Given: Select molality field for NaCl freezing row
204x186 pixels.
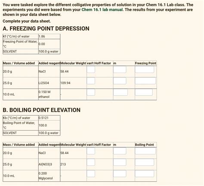Looking at the screenshot, I should [x=120, y=70].
